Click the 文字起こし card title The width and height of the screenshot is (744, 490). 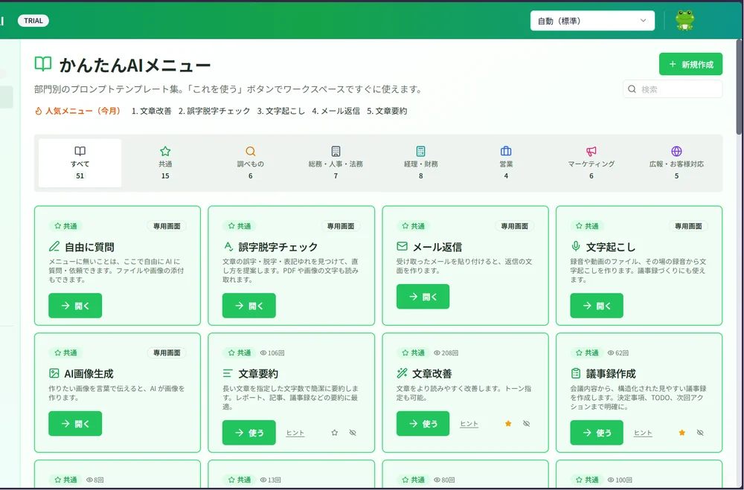pyautogui.click(x=611, y=247)
